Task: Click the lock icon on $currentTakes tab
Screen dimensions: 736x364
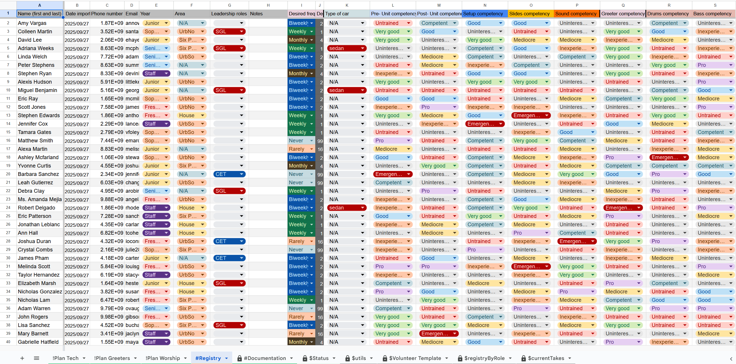Action: (523, 358)
